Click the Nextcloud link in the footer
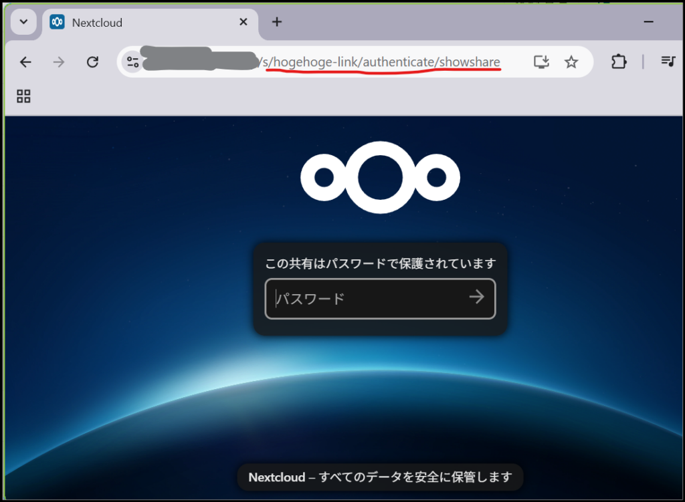685x502 pixels. pyautogui.click(x=276, y=477)
